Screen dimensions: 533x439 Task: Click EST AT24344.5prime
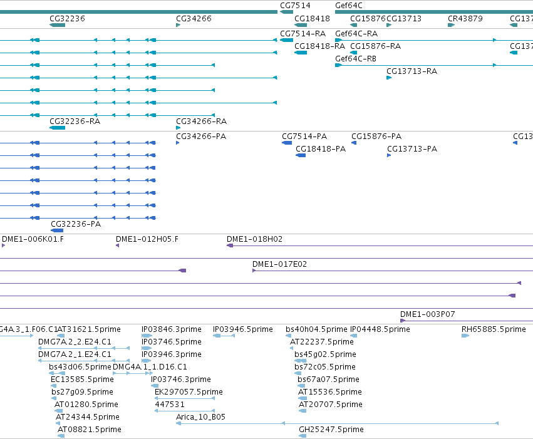point(87,417)
